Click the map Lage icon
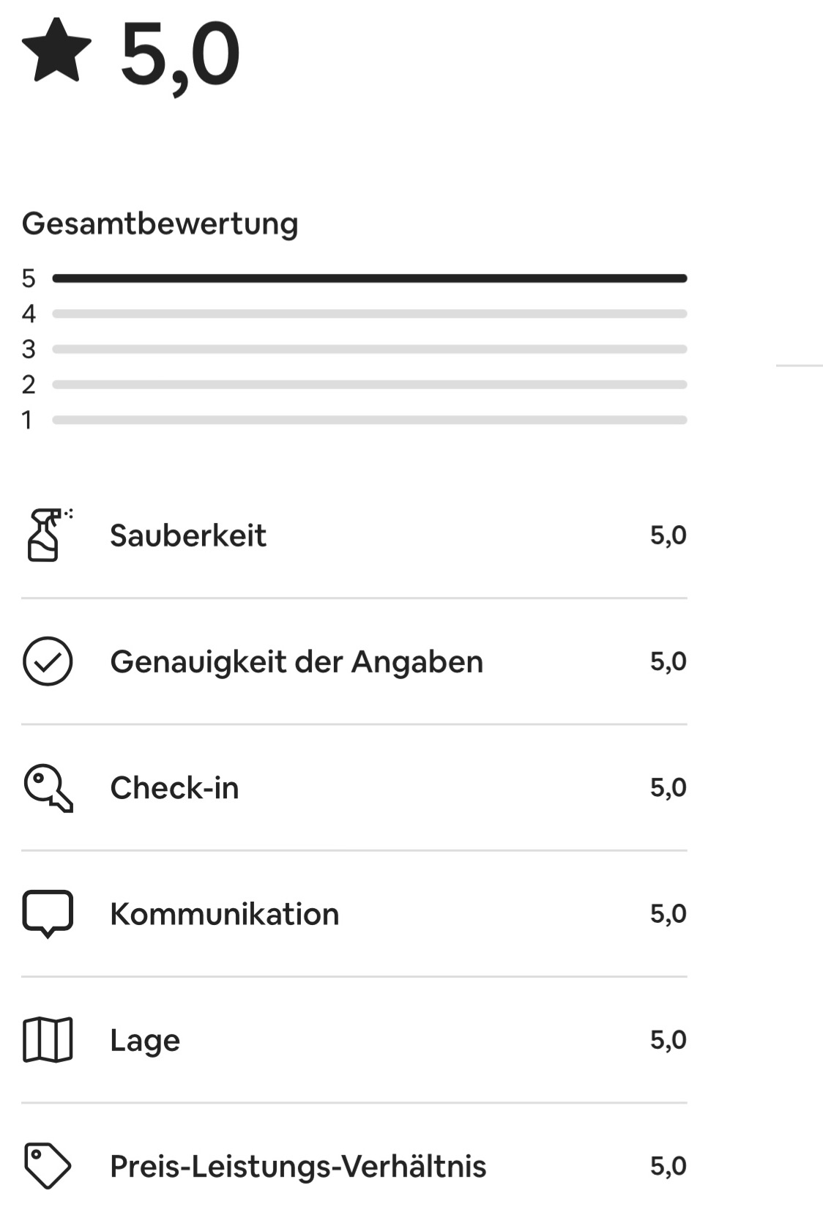This screenshot has height=1218, width=823. [x=48, y=1040]
